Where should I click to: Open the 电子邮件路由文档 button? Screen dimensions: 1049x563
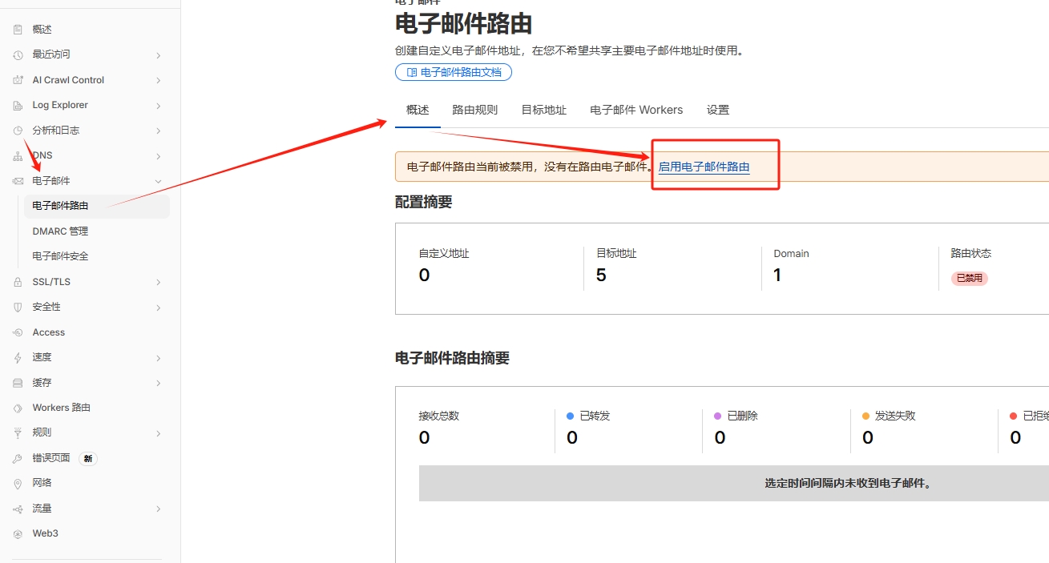click(454, 72)
